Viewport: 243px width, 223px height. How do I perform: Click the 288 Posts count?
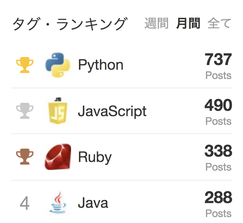pos(218,204)
